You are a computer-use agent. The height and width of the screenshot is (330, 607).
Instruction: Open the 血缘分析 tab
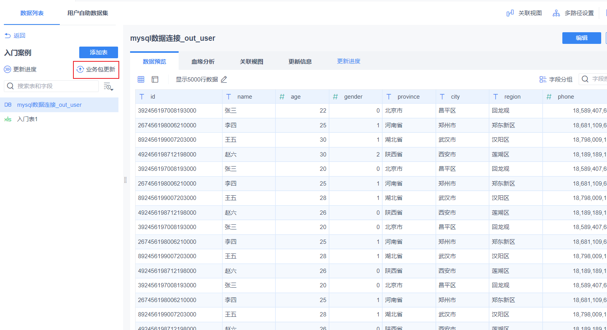pos(203,61)
